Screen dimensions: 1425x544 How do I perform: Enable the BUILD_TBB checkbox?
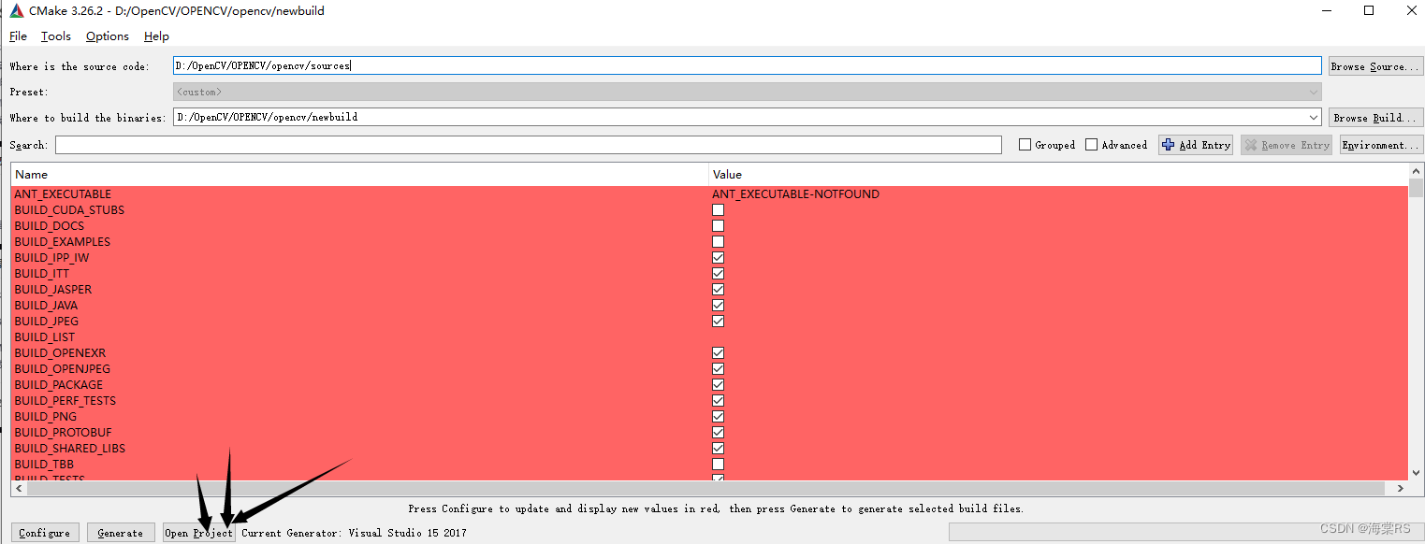(x=719, y=465)
